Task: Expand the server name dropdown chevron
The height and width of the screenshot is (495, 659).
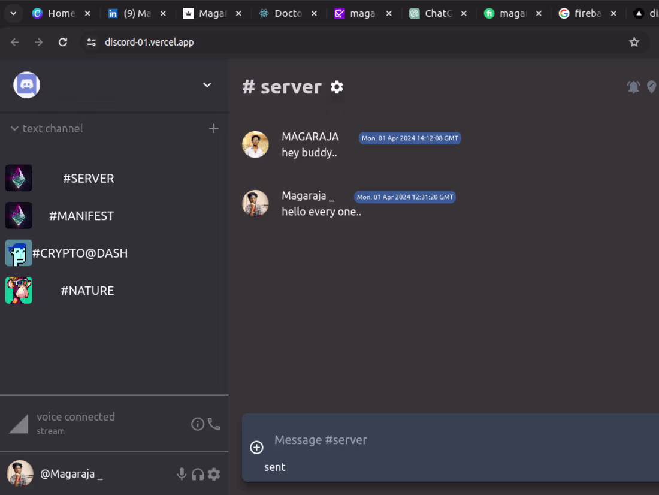Action: coord(207,85)
